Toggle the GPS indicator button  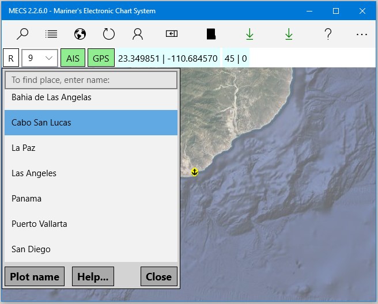point(101,58)
